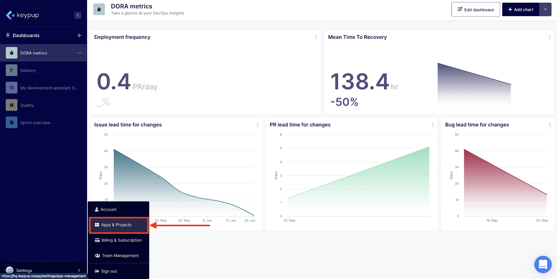Image resolution: width=557 pixels, height=279 pixels.
Task: Choose Apps & Projects menu item
Action: click(x=116, y=225)
